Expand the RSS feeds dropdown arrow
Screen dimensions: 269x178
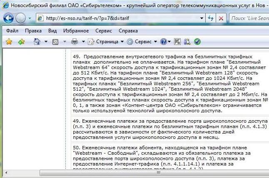click(65, 42)
